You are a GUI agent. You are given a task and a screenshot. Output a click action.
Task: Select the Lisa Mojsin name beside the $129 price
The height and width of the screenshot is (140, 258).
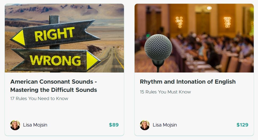tap(165, 125)
